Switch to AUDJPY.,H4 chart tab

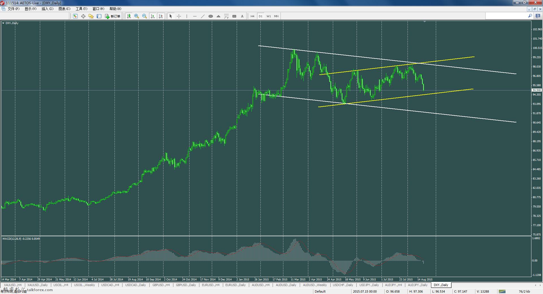pos(394,285)
